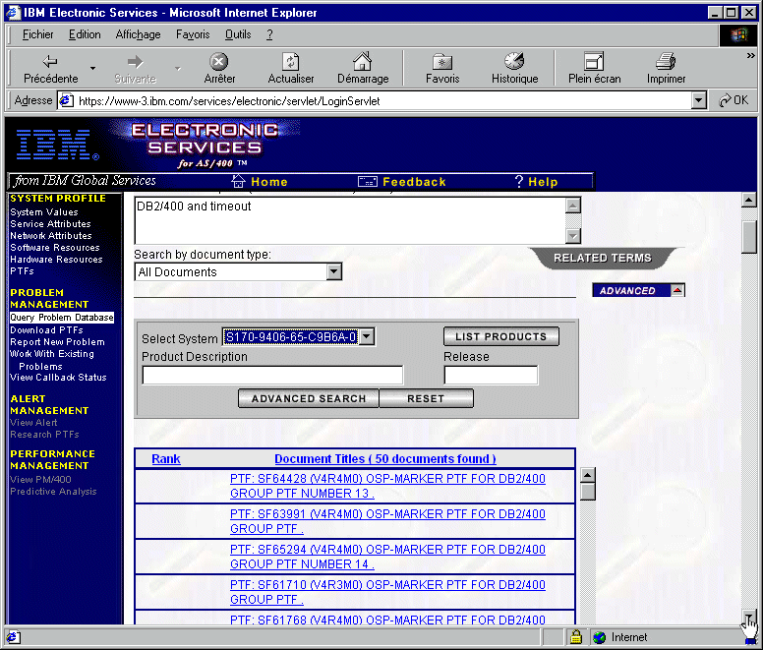Open the Select System dropdown

pyautogui.click(x=367, y=336)
